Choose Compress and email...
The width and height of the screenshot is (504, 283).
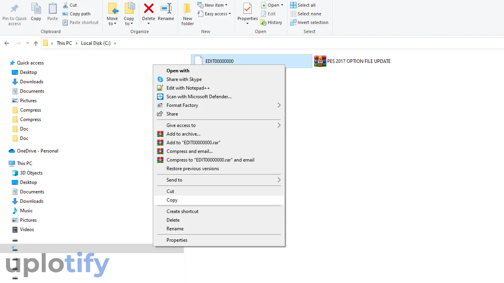pos(219,151)
